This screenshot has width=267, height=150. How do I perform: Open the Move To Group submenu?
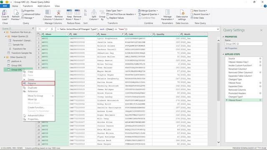[x=39, y=96]
